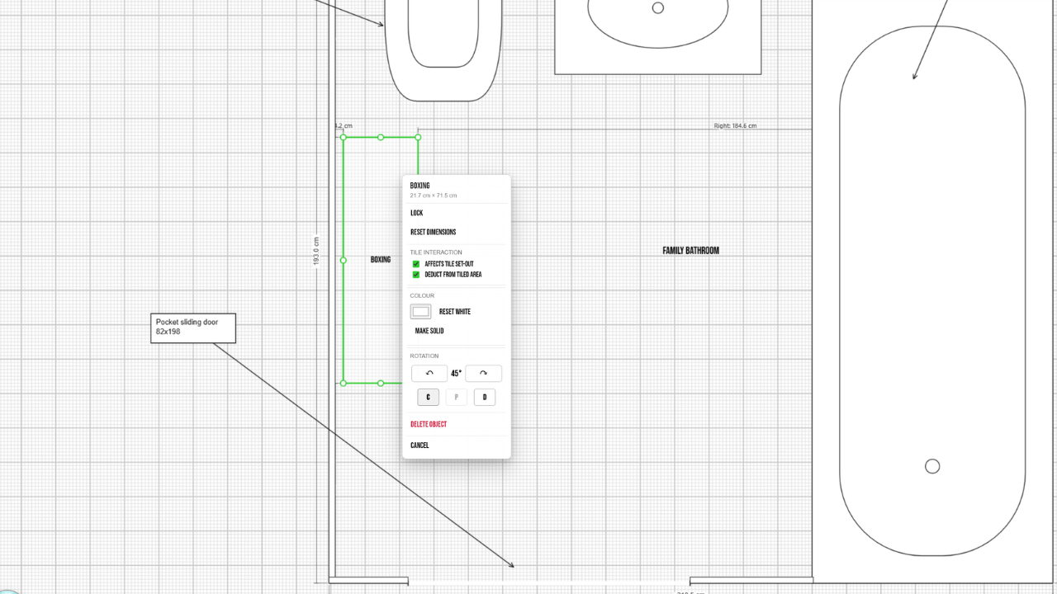The width and height of the screenshot is (1057, 594).
Task: Click Reset White colour option
Action: [455, 312]
